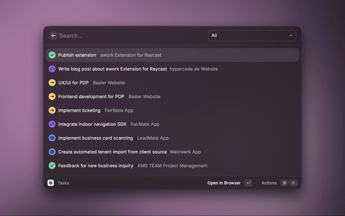
Task: Select the Implement ticketing task title
Action: (x=79, y=110)
